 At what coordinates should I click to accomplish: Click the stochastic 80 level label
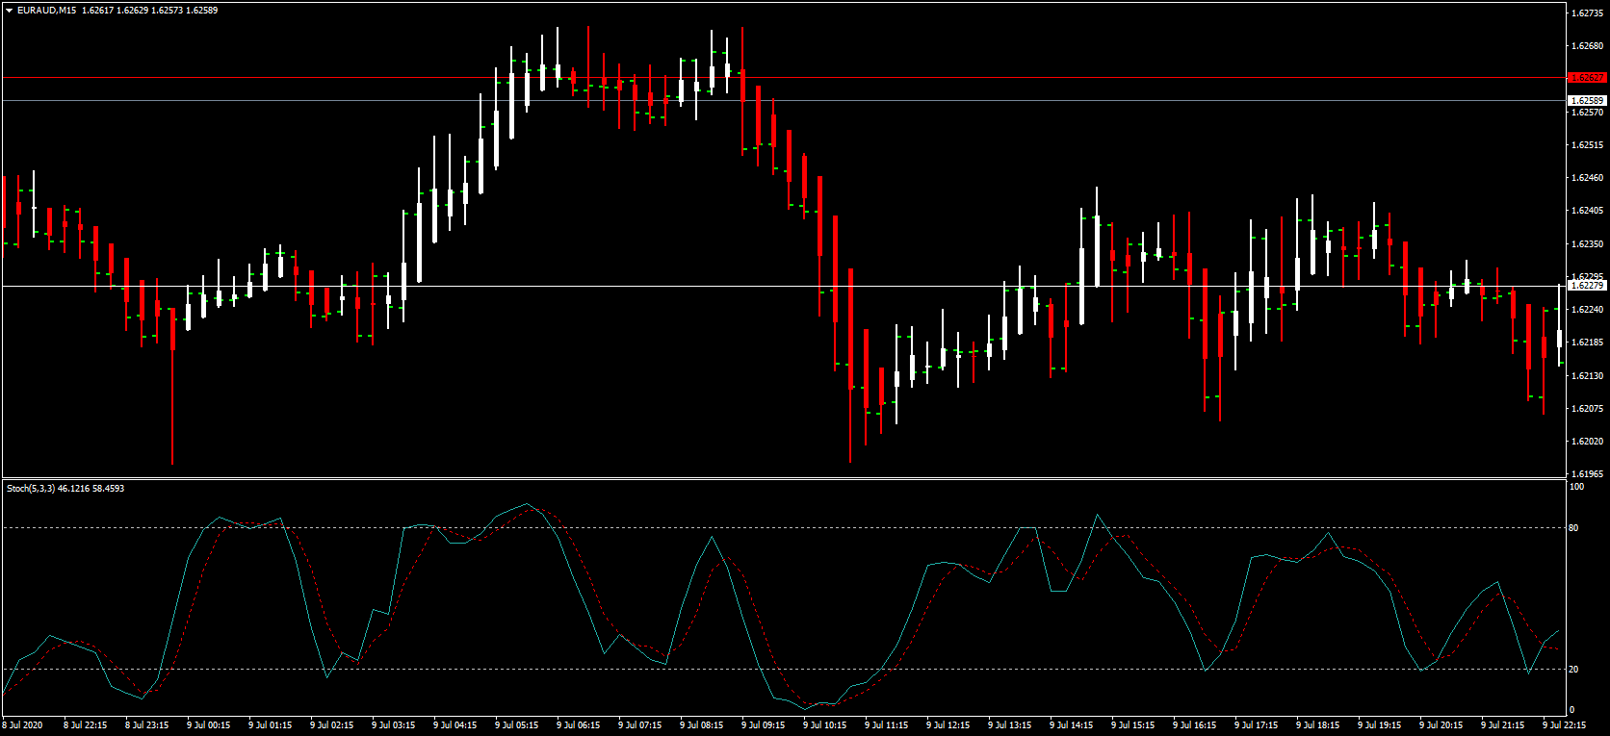pos(1573,528)
